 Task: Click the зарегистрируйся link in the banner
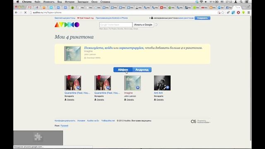[131, 48]
